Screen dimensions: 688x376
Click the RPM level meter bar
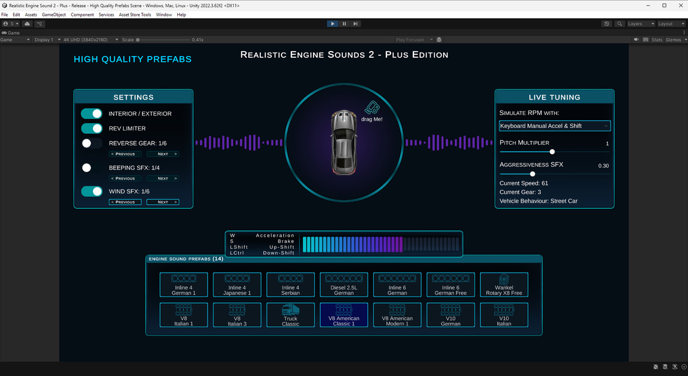[381, 244]
